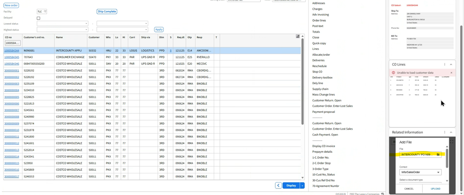Select Quick copy option
This screenshot has height=195, width=464.
pyautogui.click(x=319, y=43)
